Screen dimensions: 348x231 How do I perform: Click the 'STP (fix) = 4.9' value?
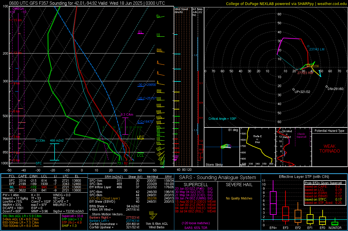72,222
